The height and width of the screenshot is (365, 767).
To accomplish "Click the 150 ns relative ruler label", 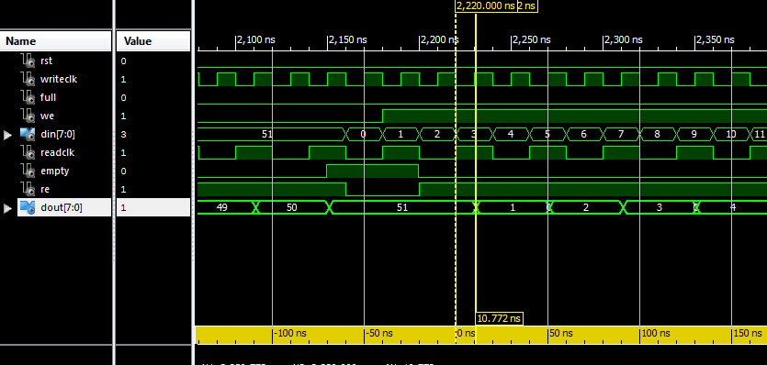I will (747, 333).
